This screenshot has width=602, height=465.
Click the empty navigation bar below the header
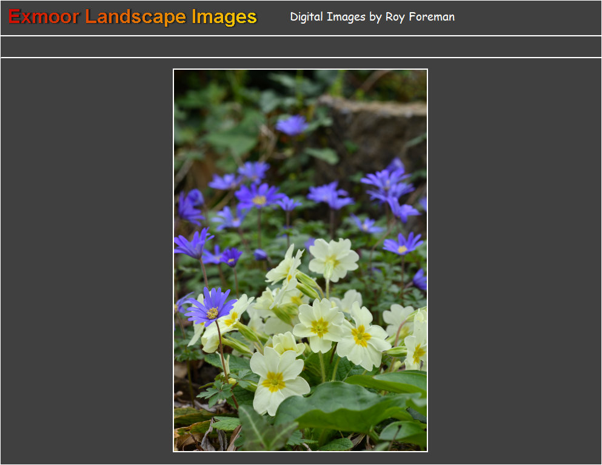[301, 47]
